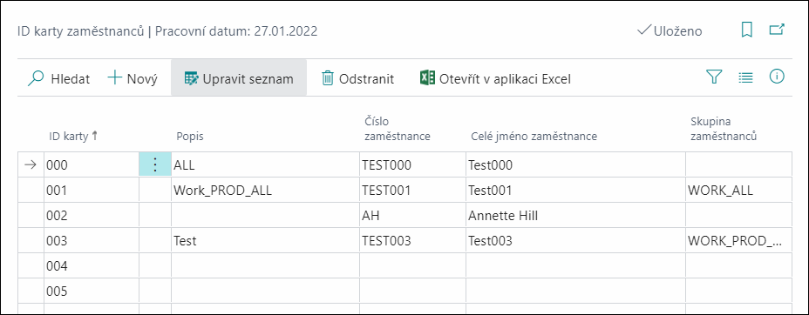The image size is (809, 315).
Task: Select the row arrow selector for 000
Action: pyautogui.click(x=31, y=164)
